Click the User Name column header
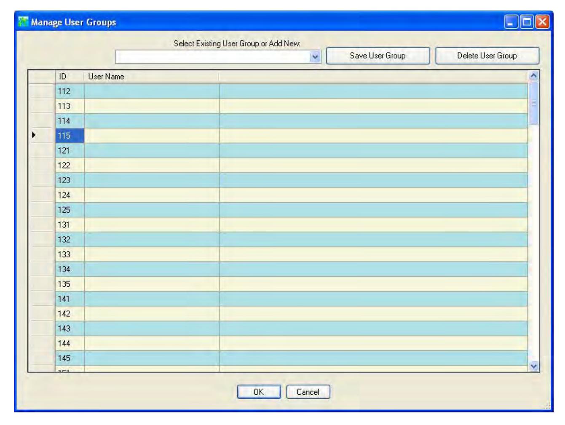The height and width of the screenshot is (425, 565). tap(152, 77)
